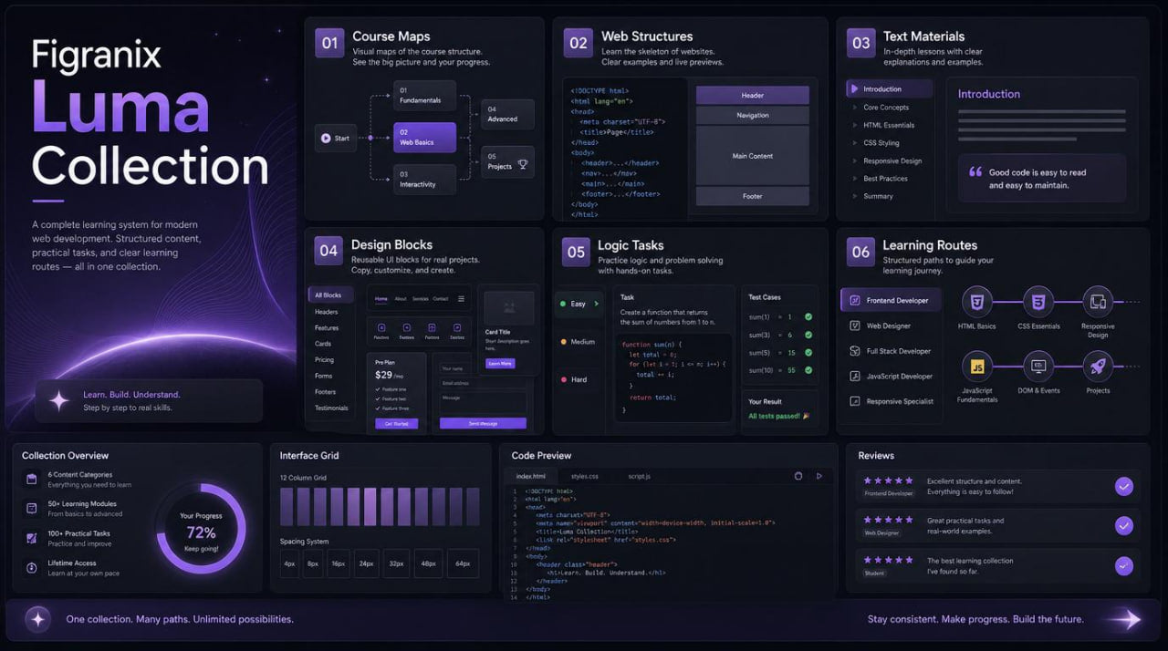
Task: Click the checkmark for the Web Designer review
Action: coord(1124,525)
